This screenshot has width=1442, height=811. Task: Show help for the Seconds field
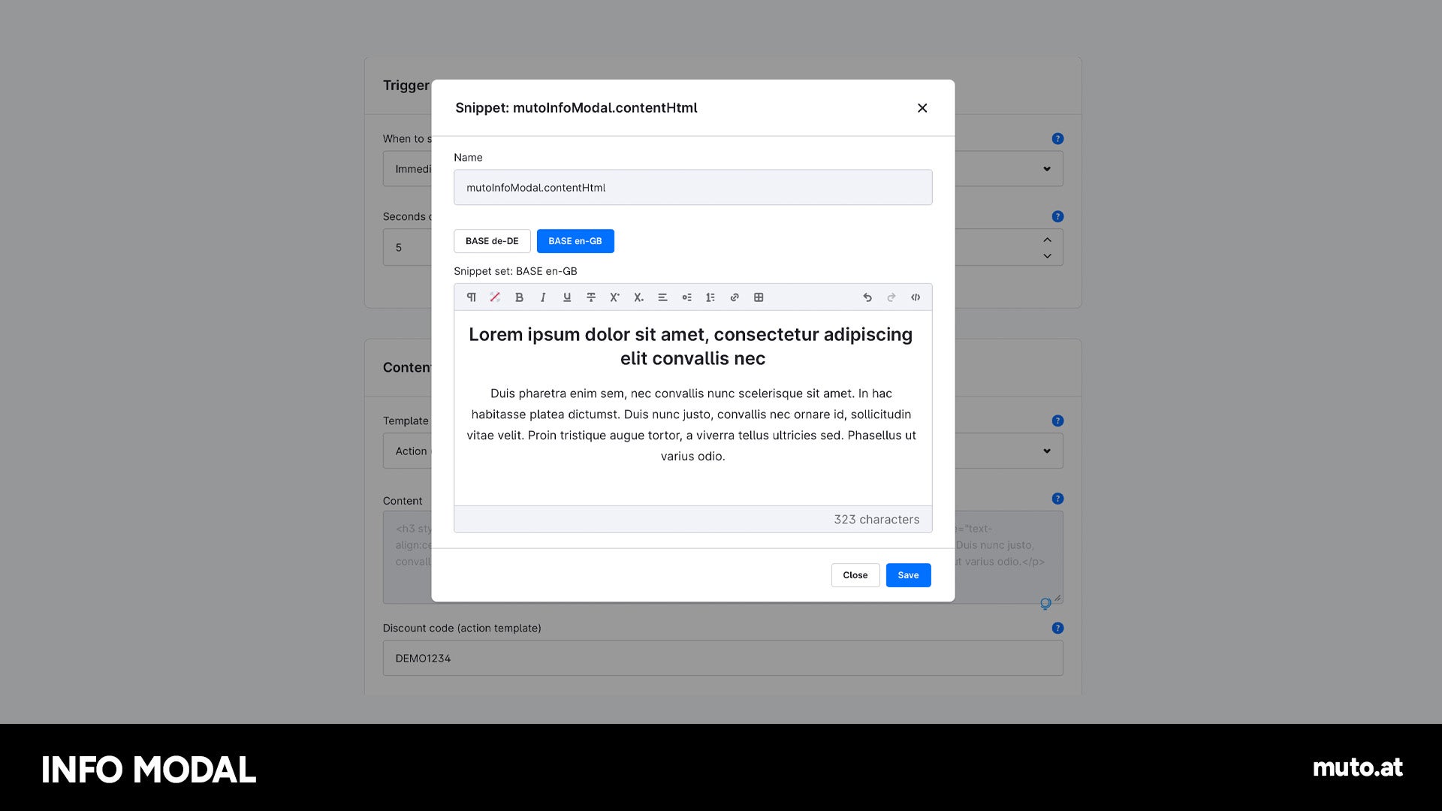[1057, 217]
